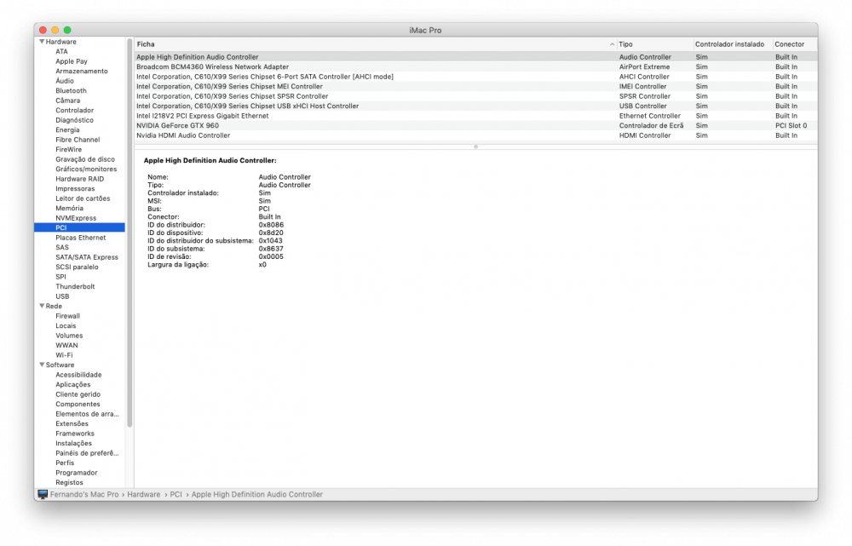Select Energia in the sidebar

pos(67,129)
